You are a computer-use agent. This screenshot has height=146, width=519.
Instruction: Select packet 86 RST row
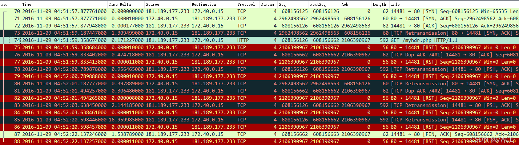[259, 127]
